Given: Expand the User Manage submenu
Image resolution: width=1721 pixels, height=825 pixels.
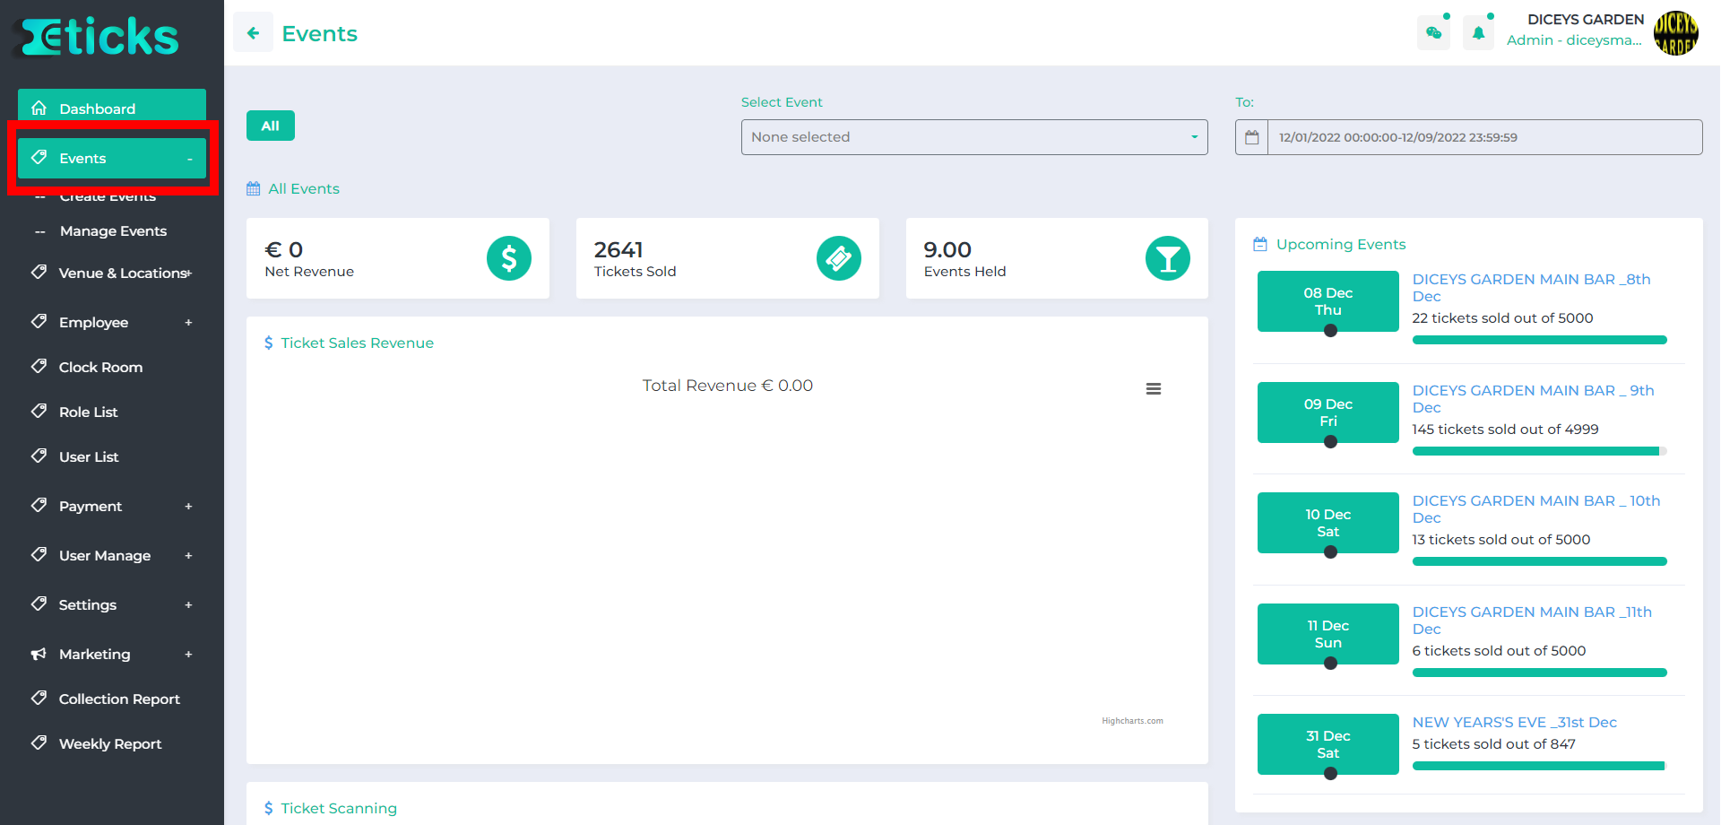Looking at the screenshot, I should 188,555.
